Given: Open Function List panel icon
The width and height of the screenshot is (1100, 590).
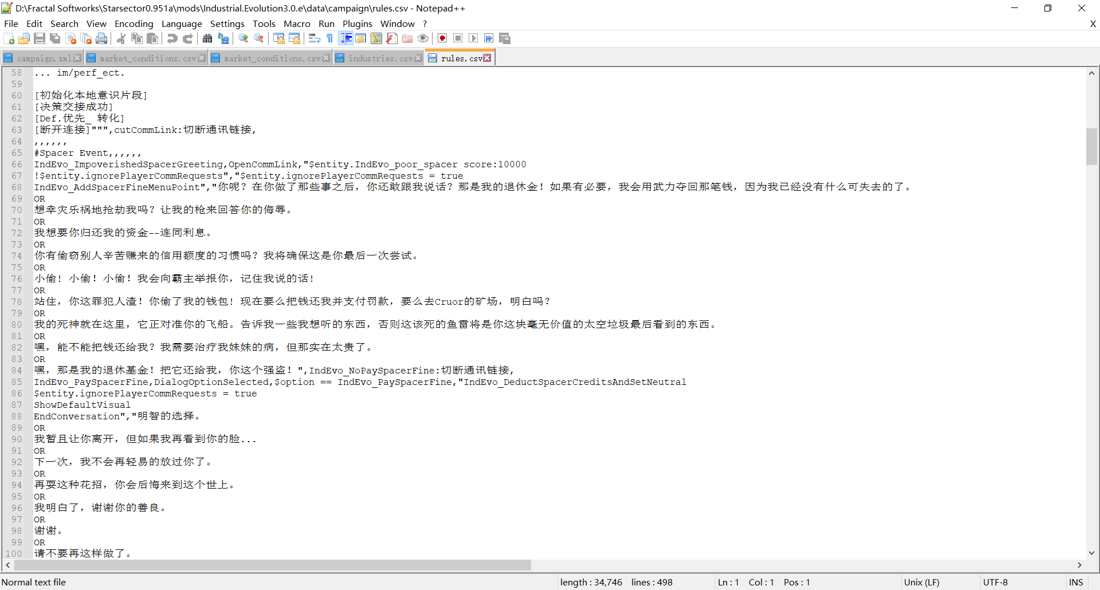Looking at the screenshot, I should click(x=392, y=38).
